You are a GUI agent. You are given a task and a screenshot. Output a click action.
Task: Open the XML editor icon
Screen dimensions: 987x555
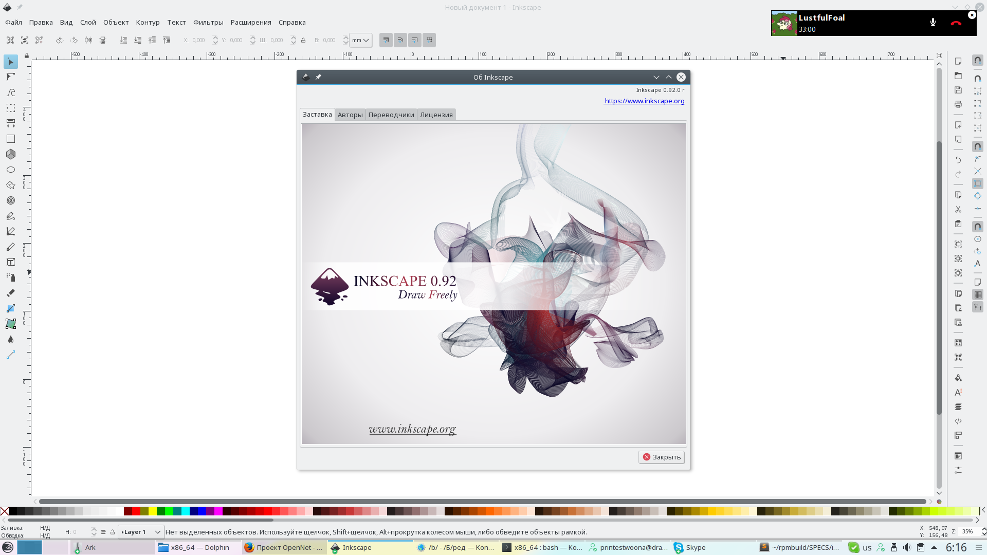coord(958,421)
